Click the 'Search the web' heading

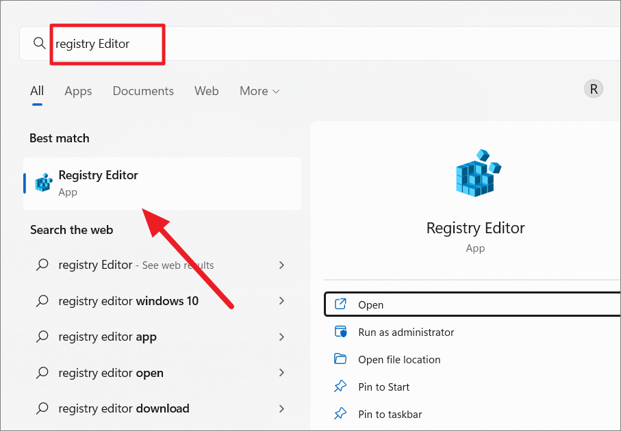click(x=72, y=230)
